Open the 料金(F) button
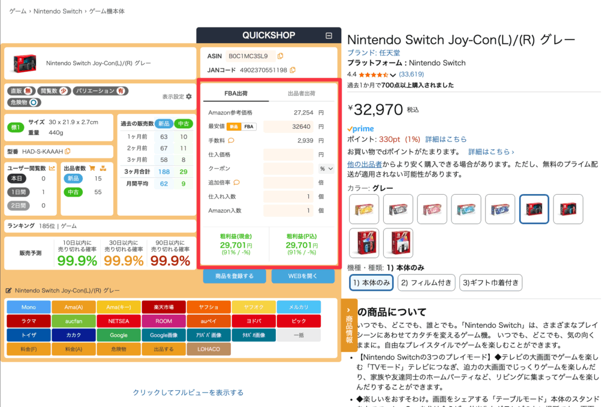The width and height of the screenshot is (614, 407). click(29, 349)
